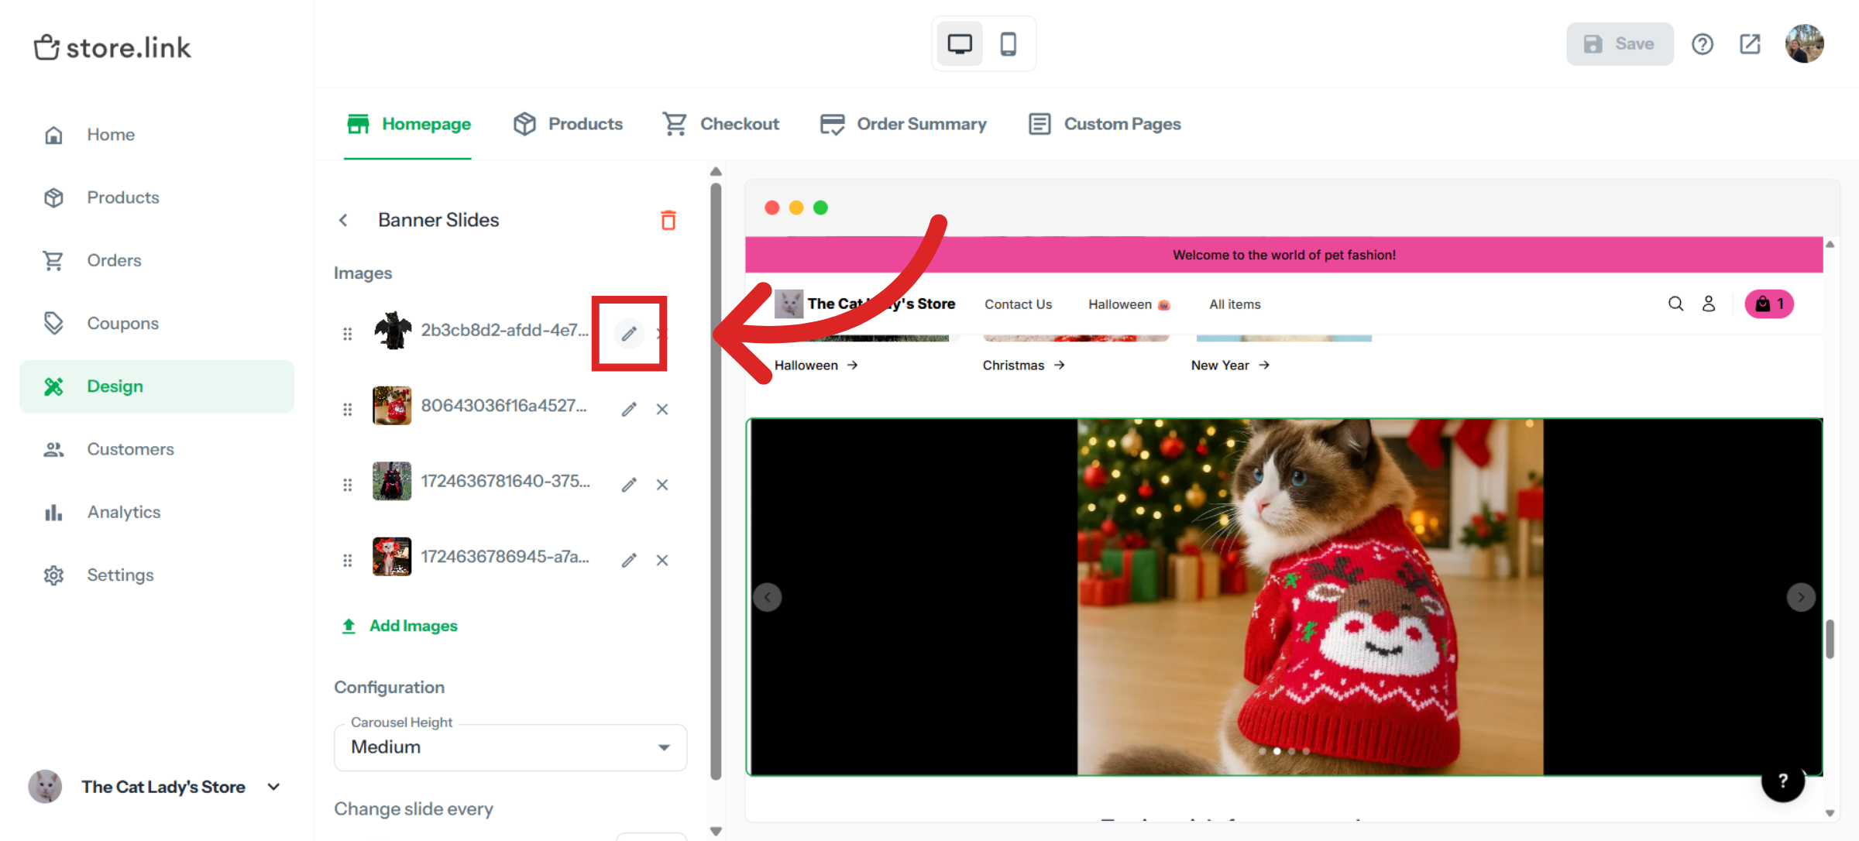Switch to the Products design tab

(x=568, y=124)
